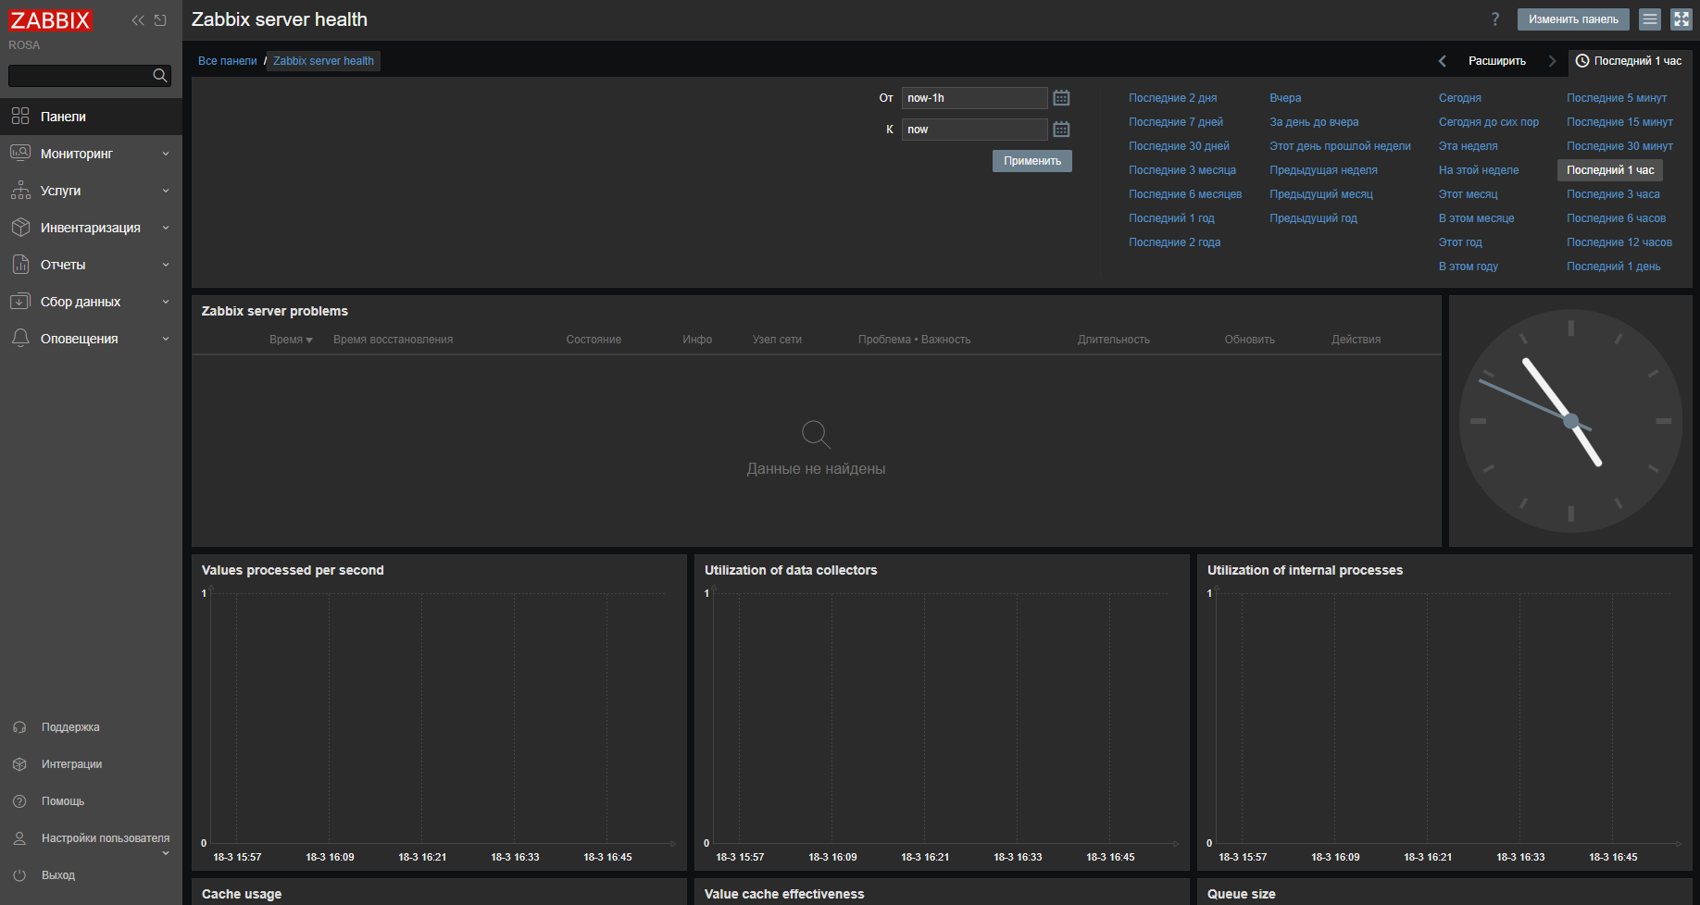Toggle the Последний 1 час time selector tab

point(1630,61)
